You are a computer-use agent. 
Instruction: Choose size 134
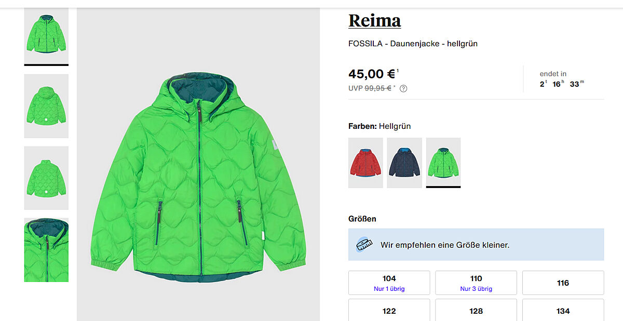(563, 311)
